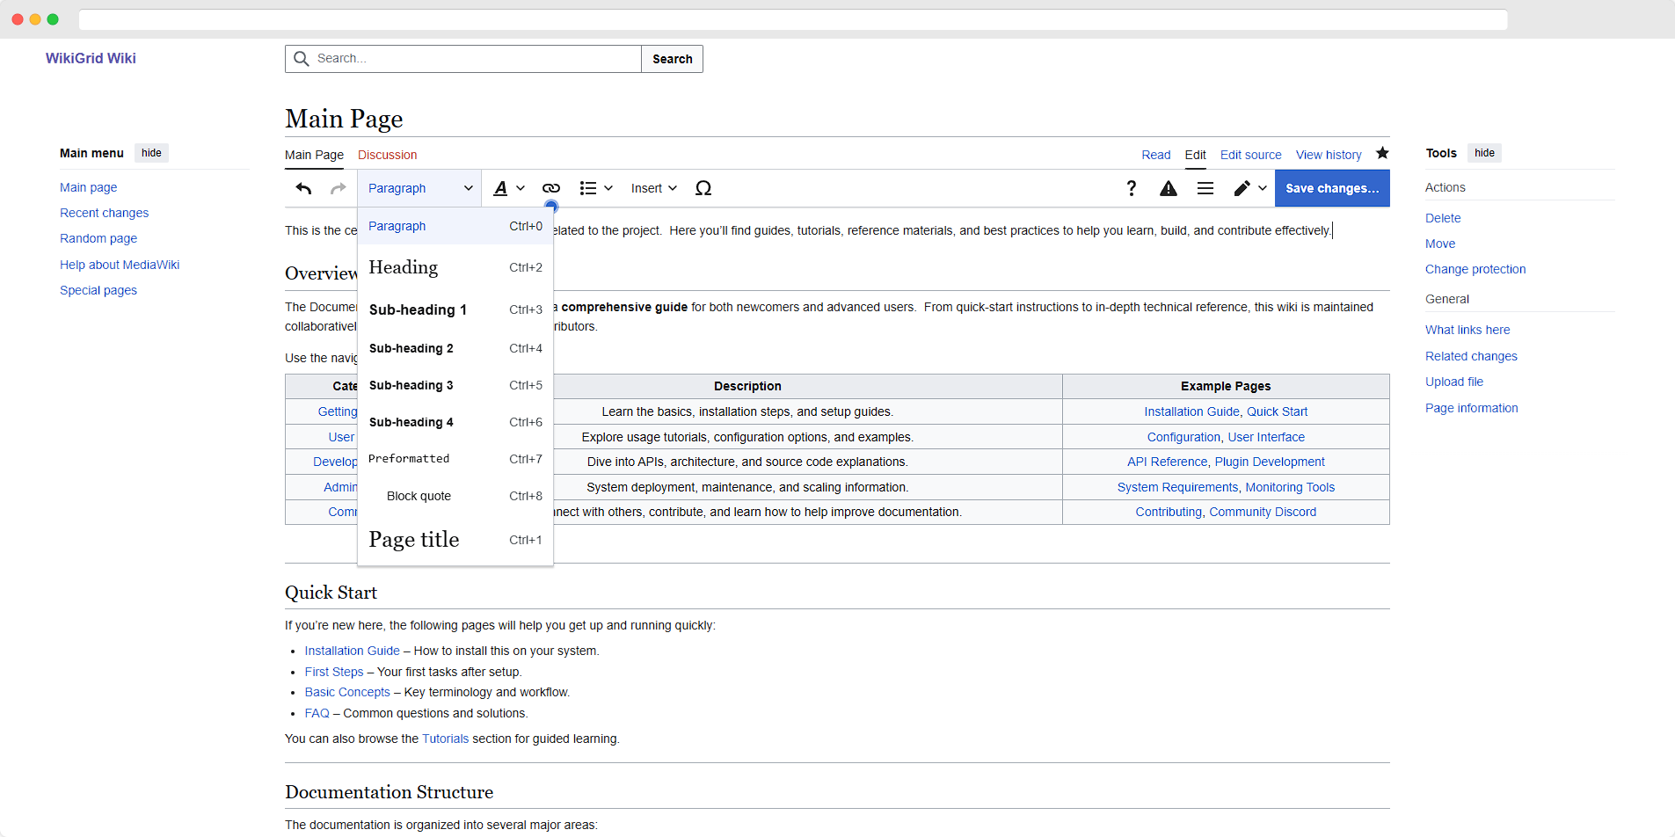The height and width of the screenshot is (837, 1675).
Task: Open the page options hamburger icon
Action: point(1205,188)
